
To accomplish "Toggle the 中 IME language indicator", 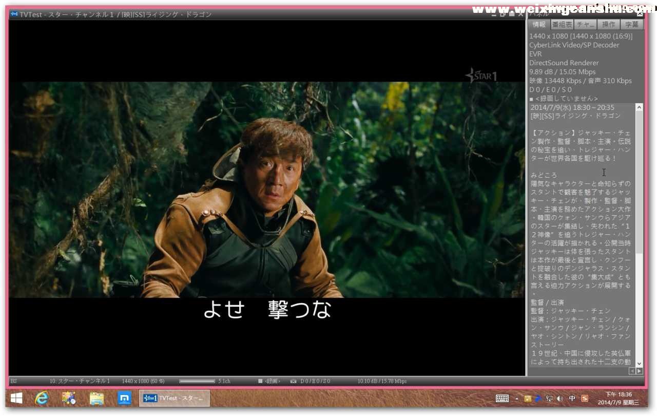I will click(x=572, y=398).
